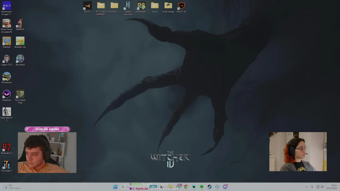Open The Outlast Trials shortcut
The image size is (340, 191).
click(20, 97)
